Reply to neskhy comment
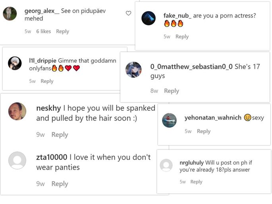Screen dimensions: 272x204 (x=60, y=135)
